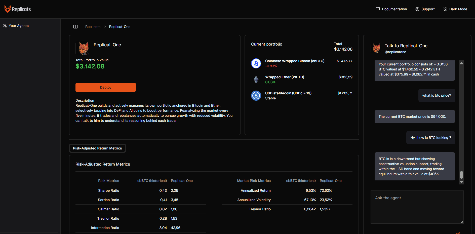Click the chat header fox avatar
Image resolution: width=475 pixels, height=234 pixels.
[376, 48]
